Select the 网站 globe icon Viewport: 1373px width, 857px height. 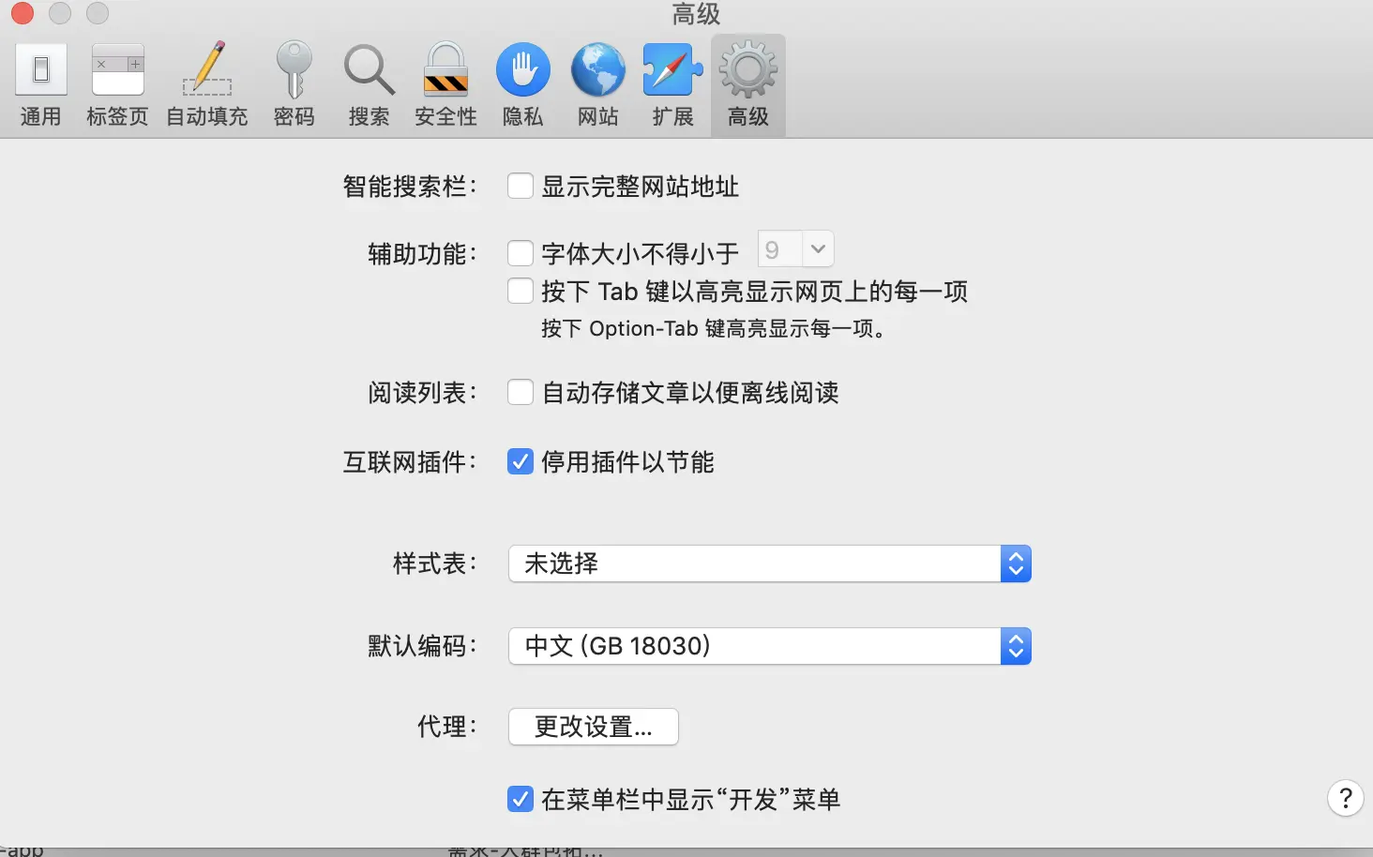(x=597, y=85)
